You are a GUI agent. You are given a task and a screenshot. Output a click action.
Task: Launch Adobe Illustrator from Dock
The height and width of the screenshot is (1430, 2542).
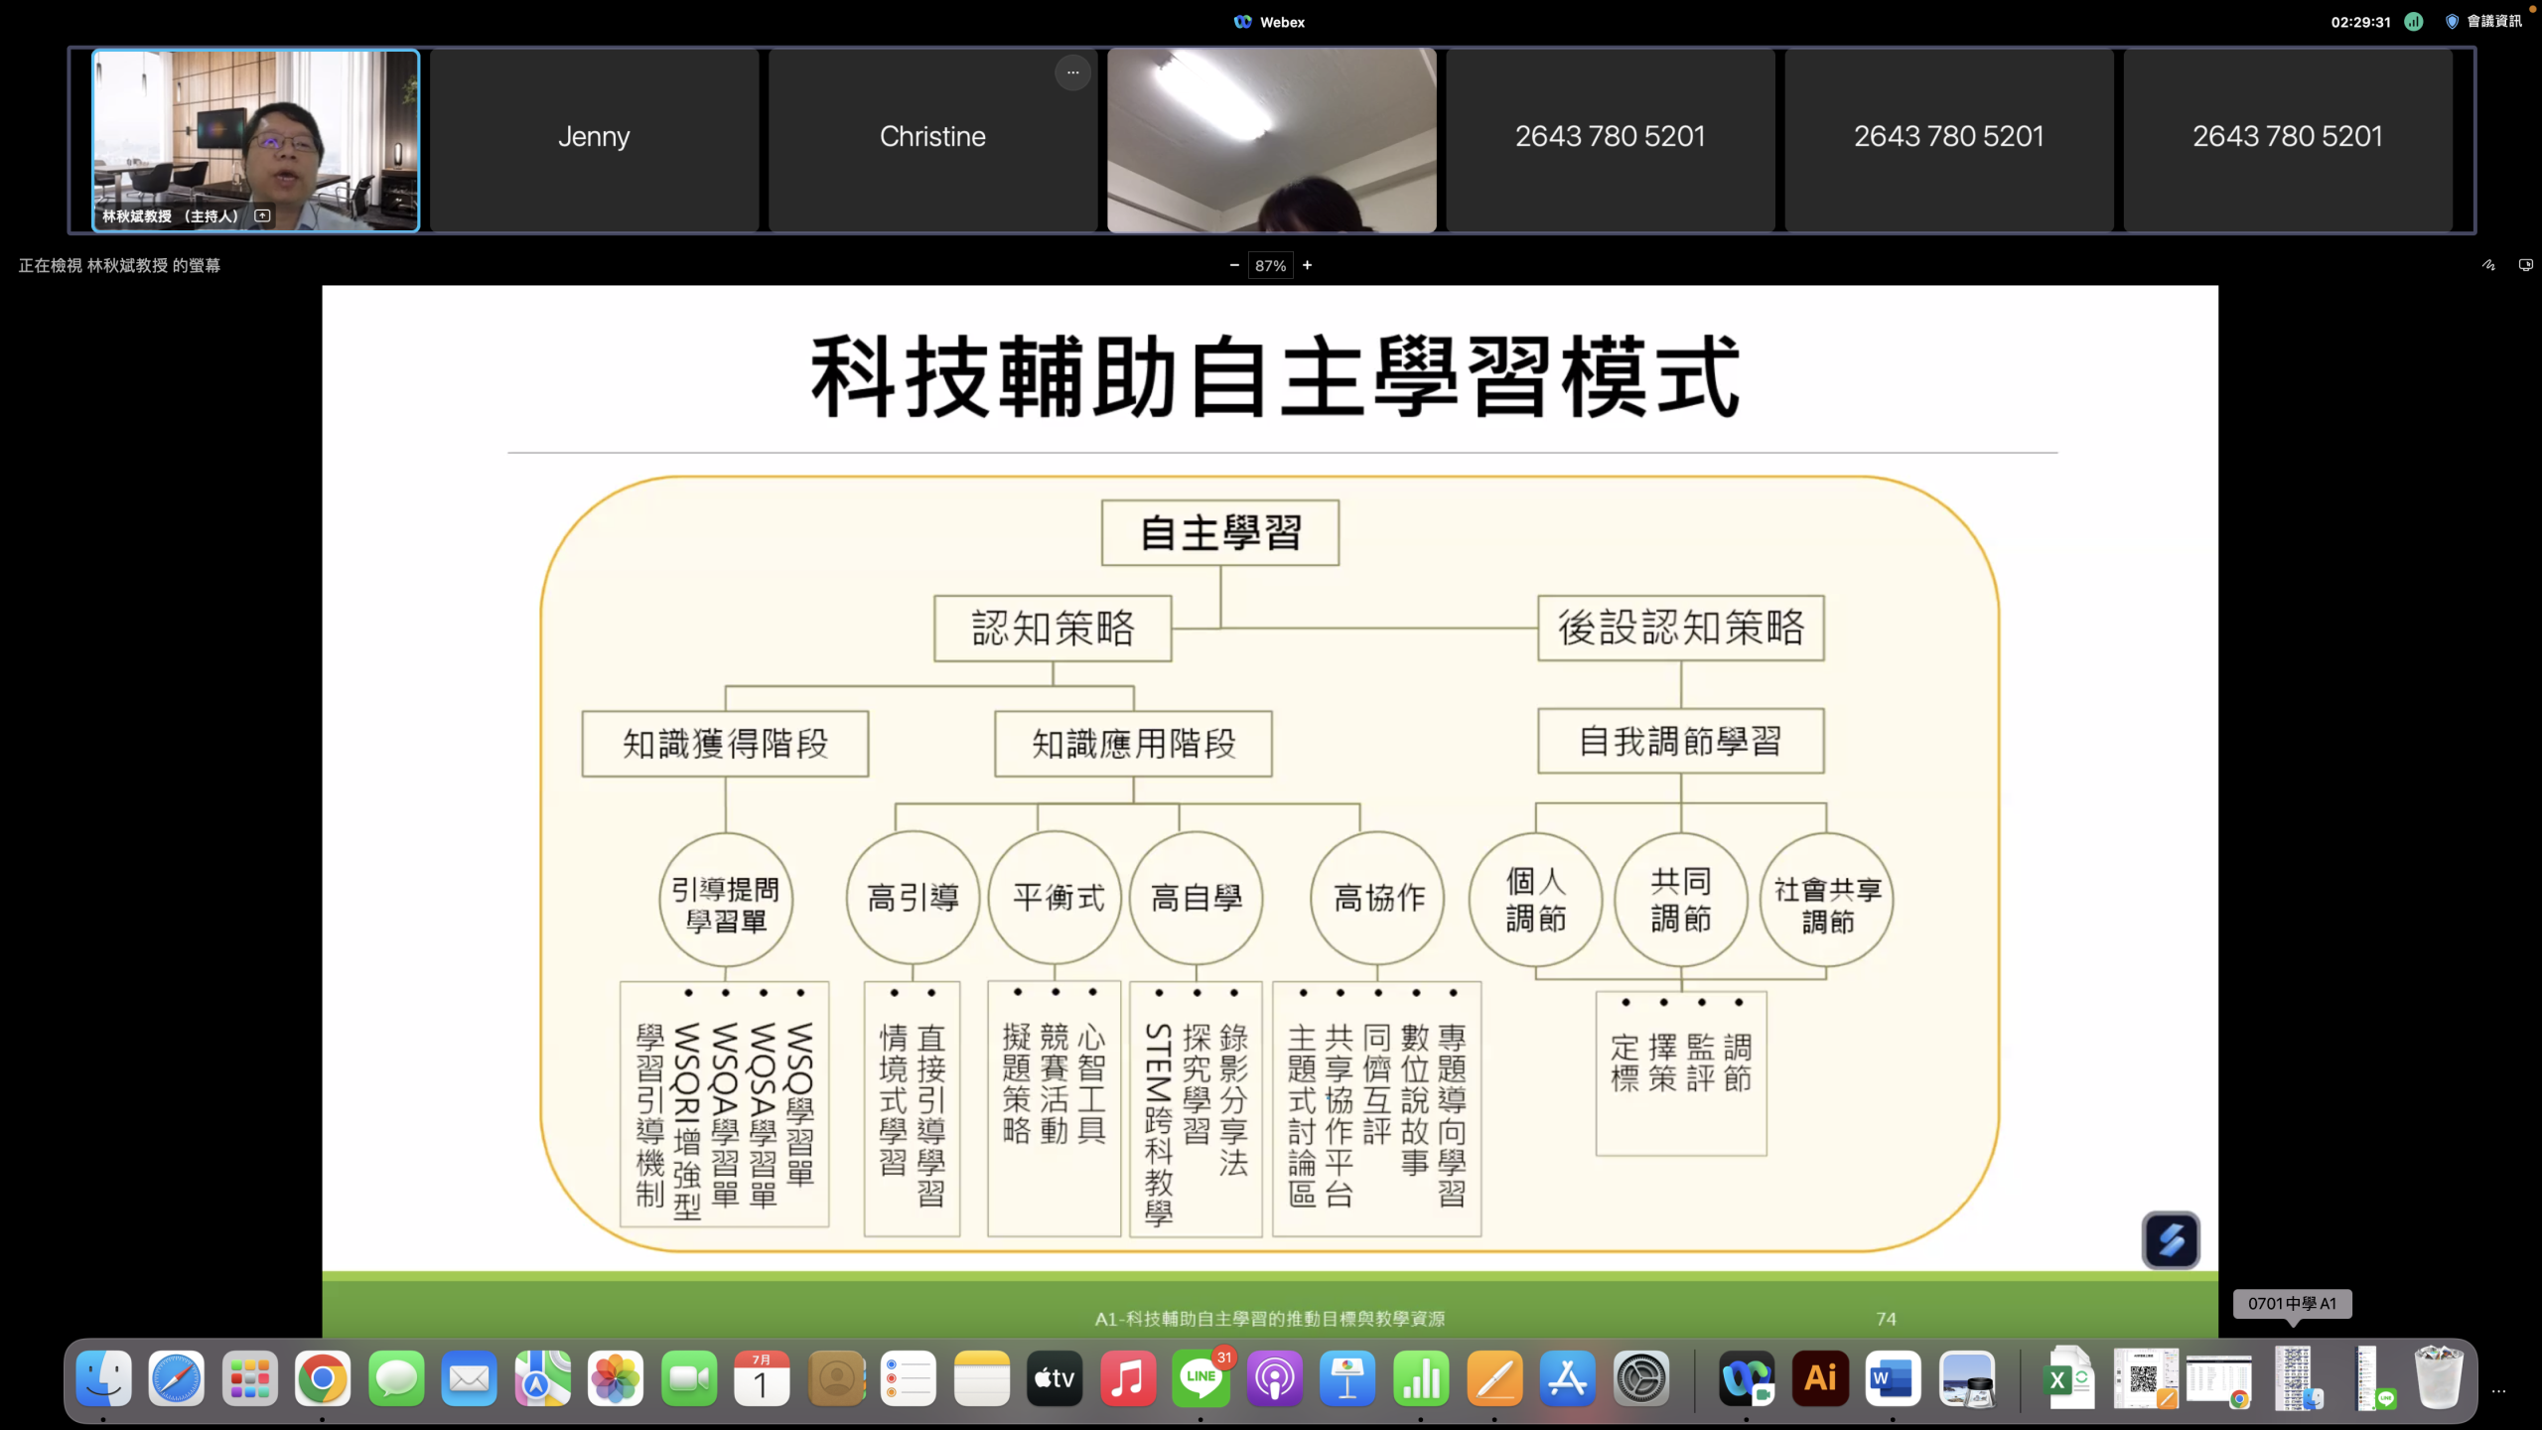click(x=1820, y=1379)
